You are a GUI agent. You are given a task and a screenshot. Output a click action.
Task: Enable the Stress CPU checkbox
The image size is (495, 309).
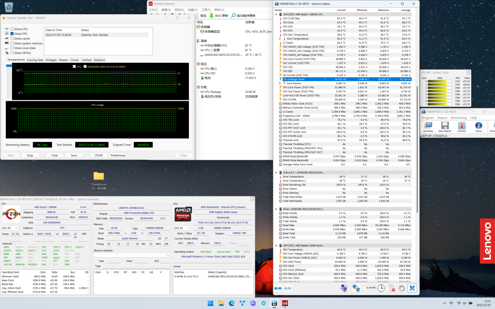(12, 29)
